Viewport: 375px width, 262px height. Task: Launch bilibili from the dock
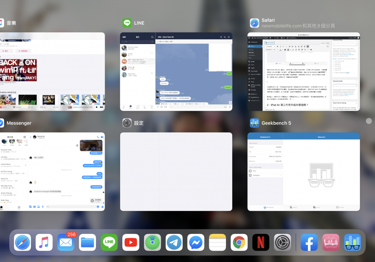331,242
